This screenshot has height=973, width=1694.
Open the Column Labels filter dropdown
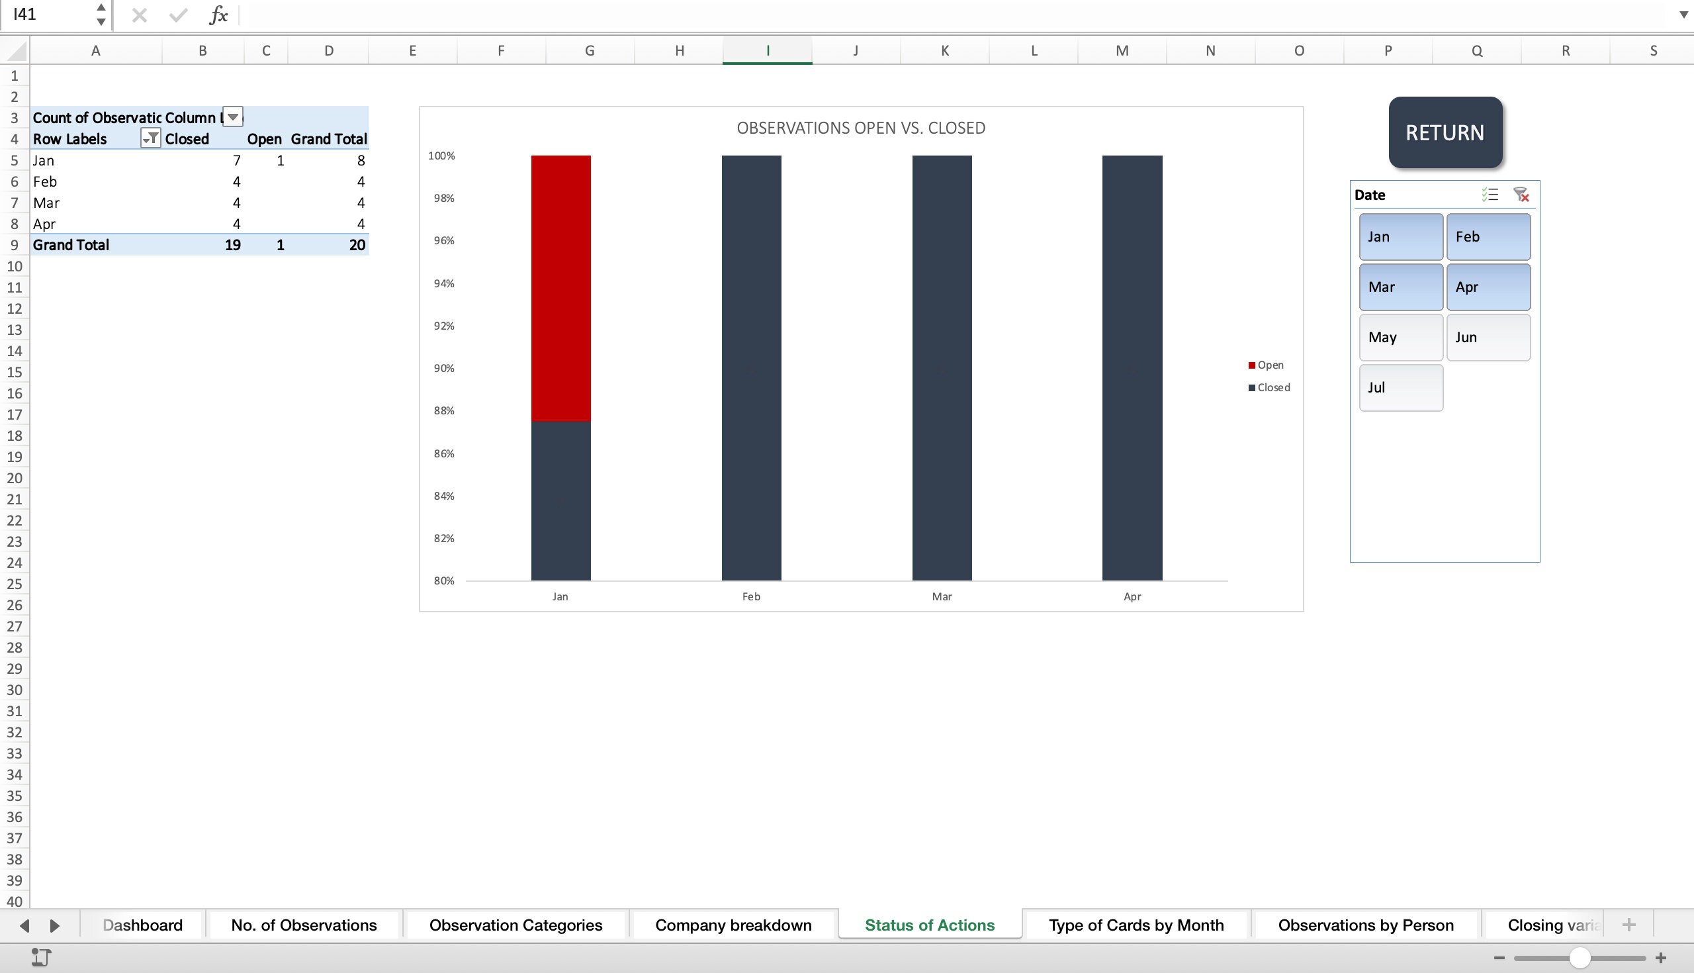pyautogui.click(x=233, y=117)
